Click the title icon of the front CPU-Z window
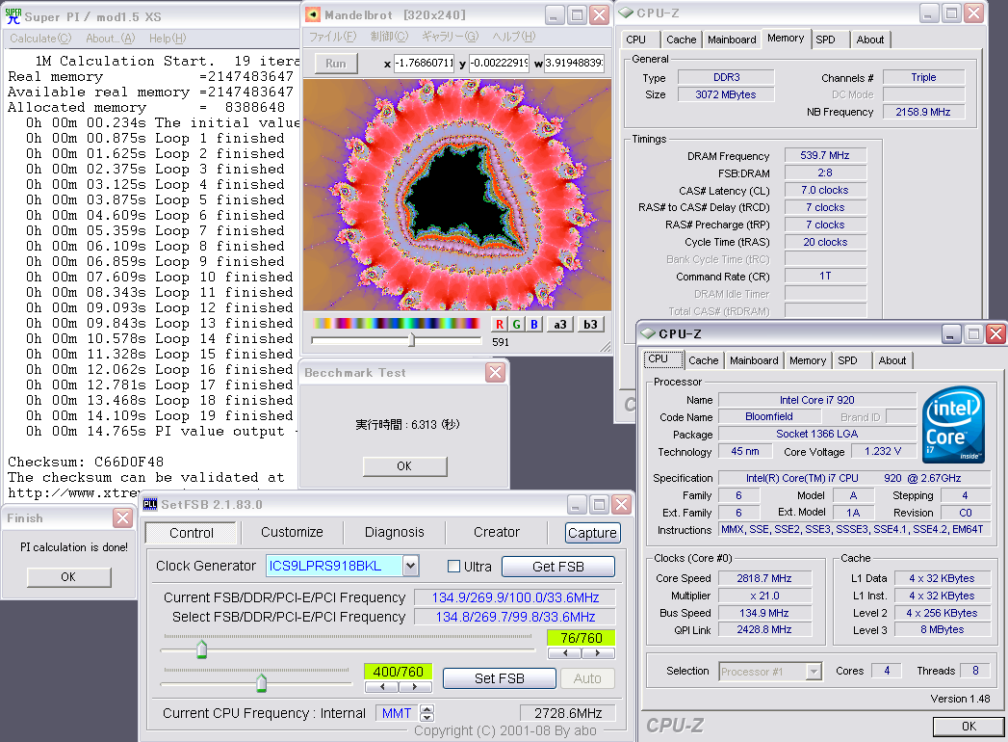Screen dimensions: 1008x742 pos(647,333)
